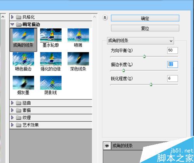Click the 画笔描边 folder label
This screenshot has height=163, width=194.
tap(31, 24)
